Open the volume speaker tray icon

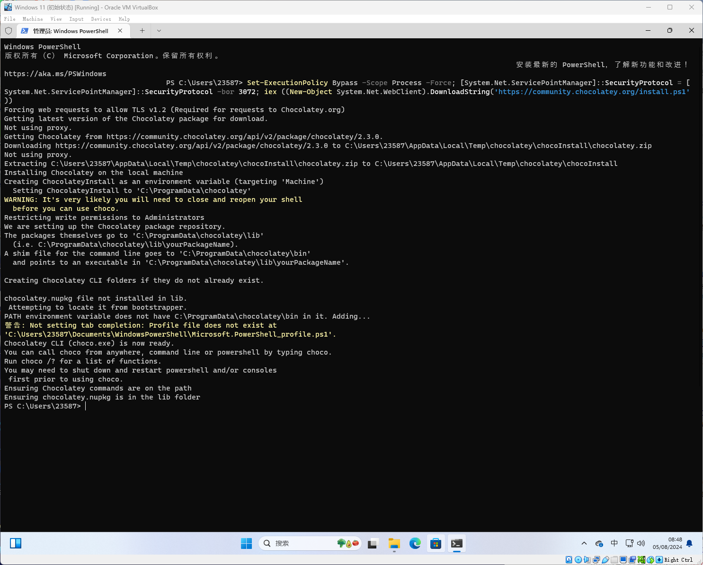click(x=641, y=543)
